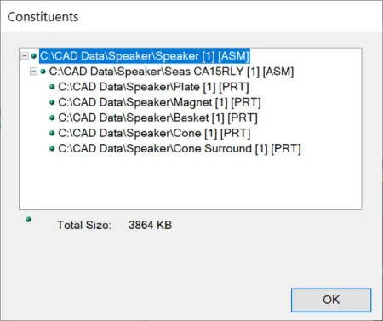The width and height of the screenshot is (383, 321).
Task: Click the green dot next to Basket
Action: pyautogui.click(x=52, y=118)
